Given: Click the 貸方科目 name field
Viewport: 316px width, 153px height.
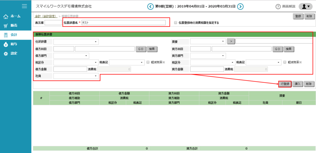Looking at the screenshot, I should (x=242, y=49).
